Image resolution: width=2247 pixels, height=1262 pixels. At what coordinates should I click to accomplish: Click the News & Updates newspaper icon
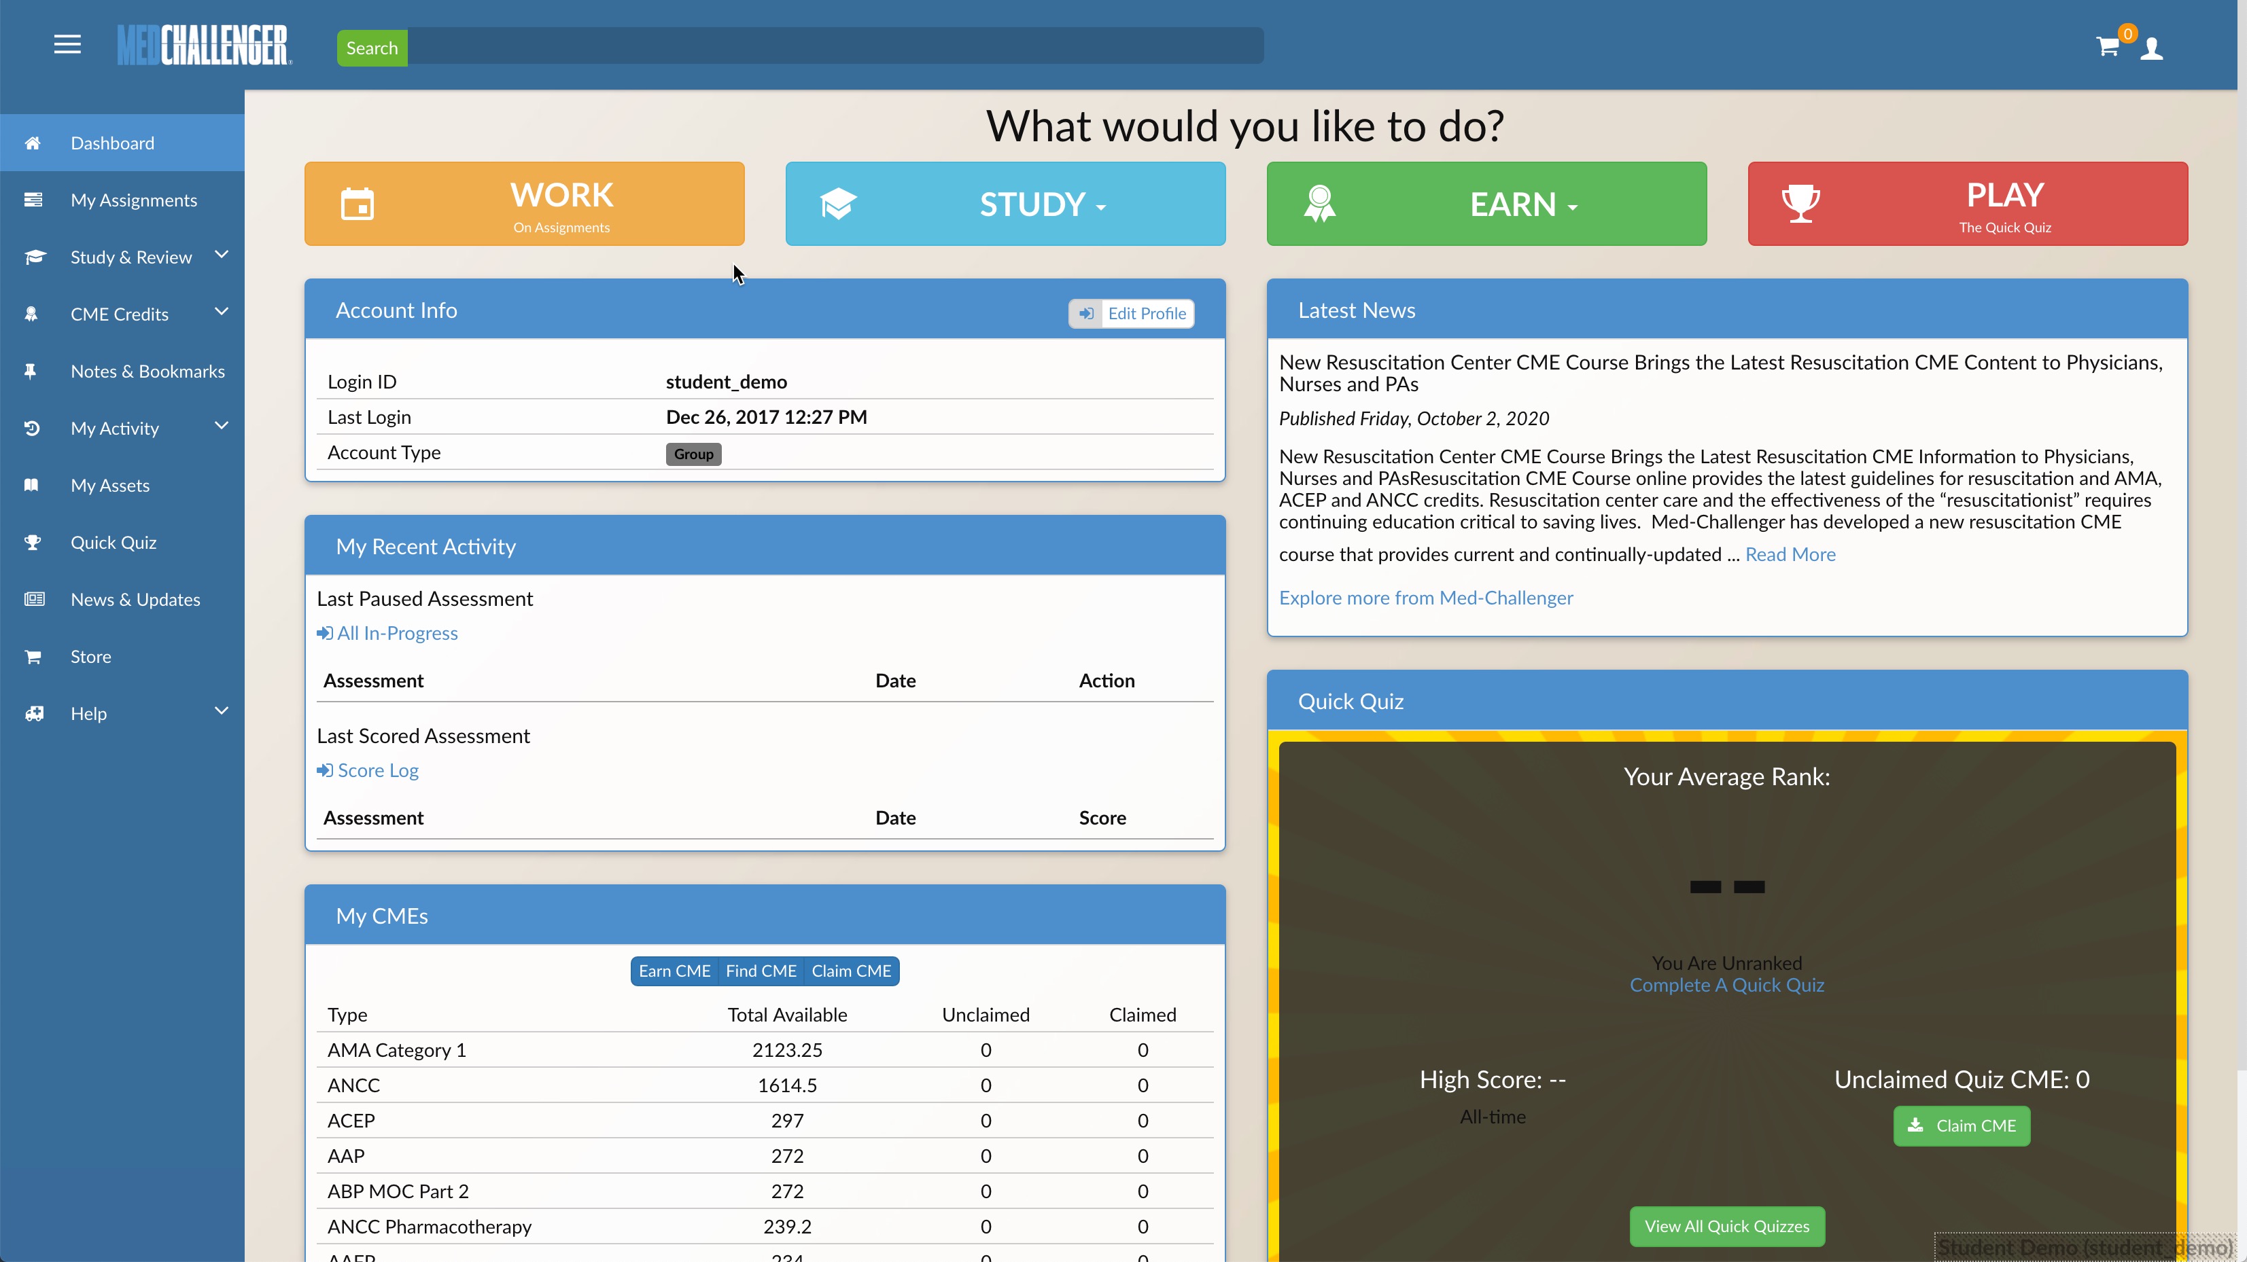(x=34, y=599)
